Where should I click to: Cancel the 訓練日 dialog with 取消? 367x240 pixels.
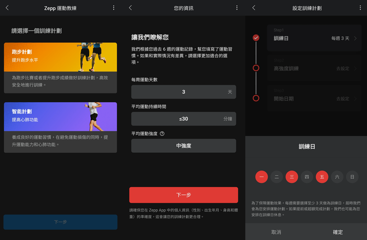(x=276, y=232)
